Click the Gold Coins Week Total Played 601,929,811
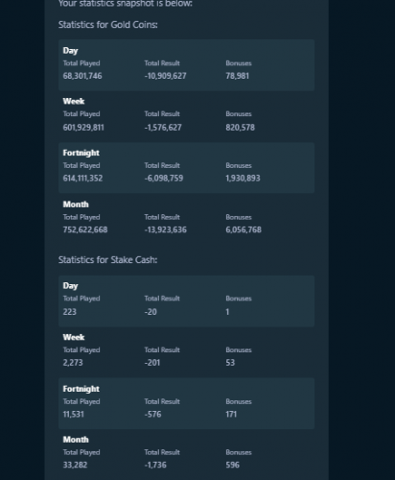 click(x=83, y=128)
